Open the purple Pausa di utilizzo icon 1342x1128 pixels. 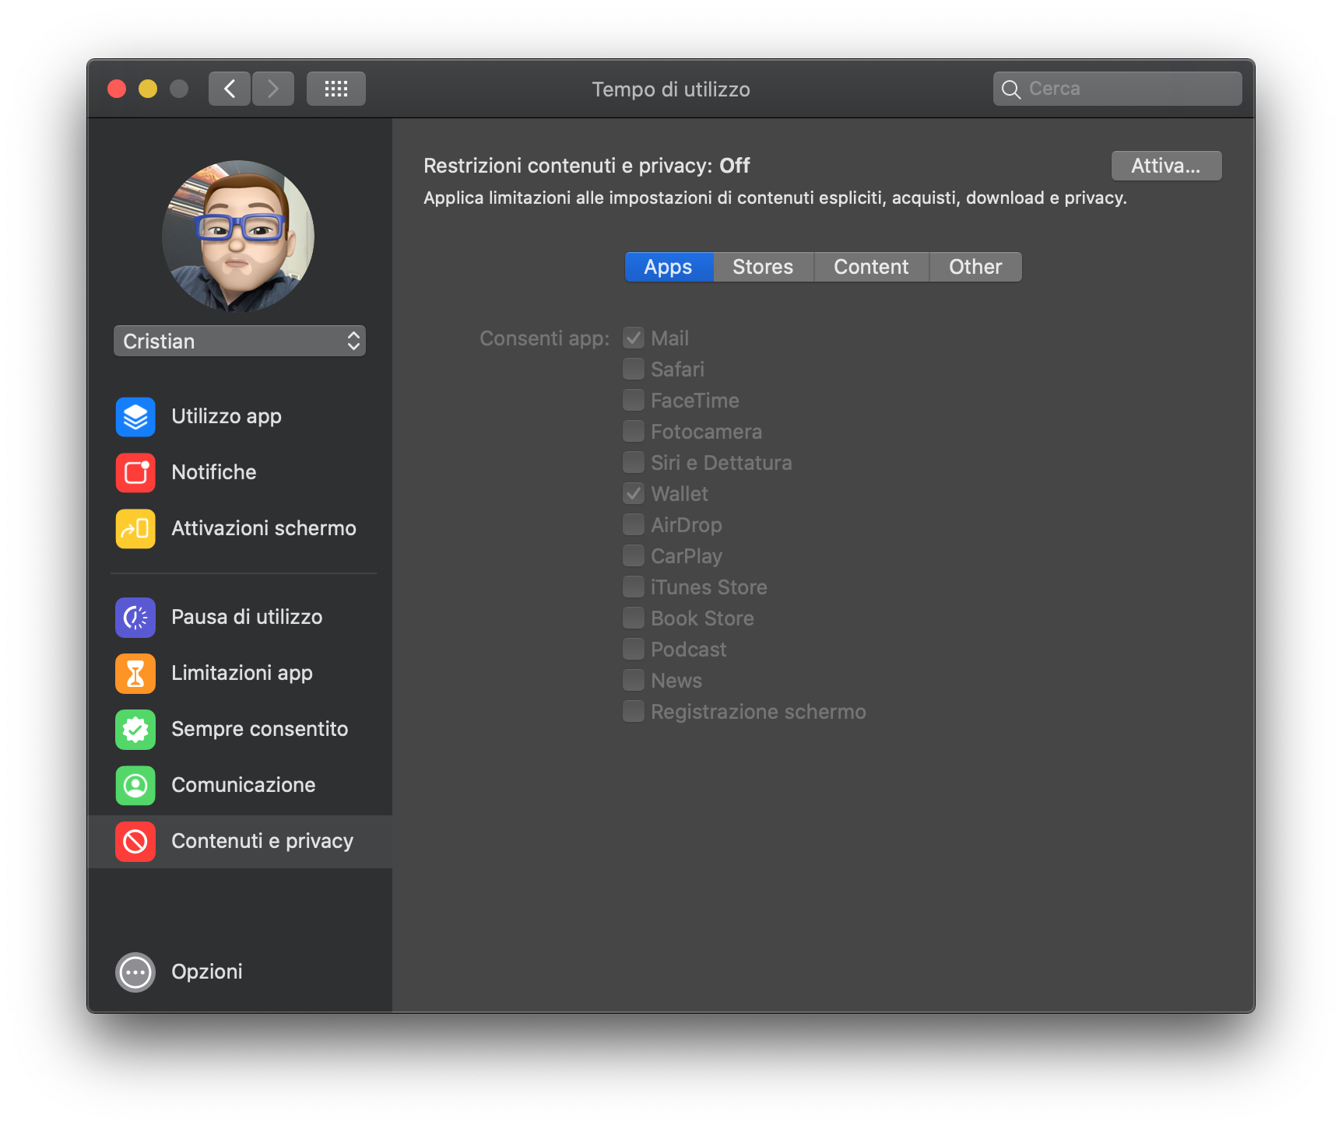click(135, 618)
